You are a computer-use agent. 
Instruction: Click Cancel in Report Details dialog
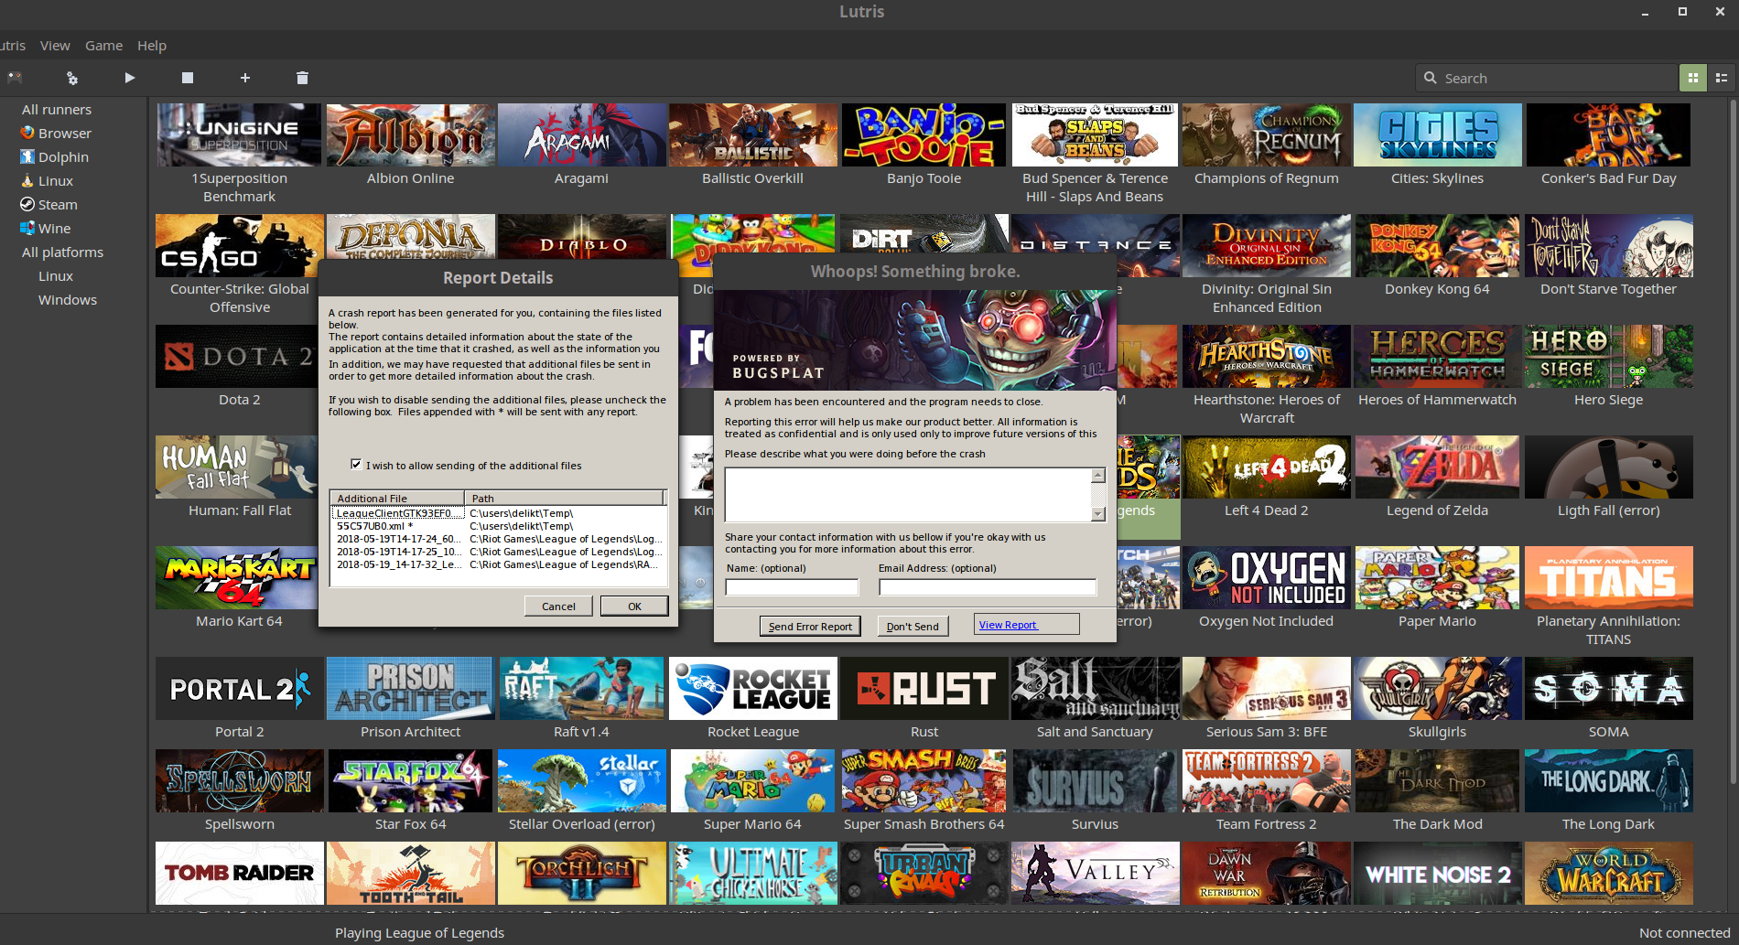[558, 607]
